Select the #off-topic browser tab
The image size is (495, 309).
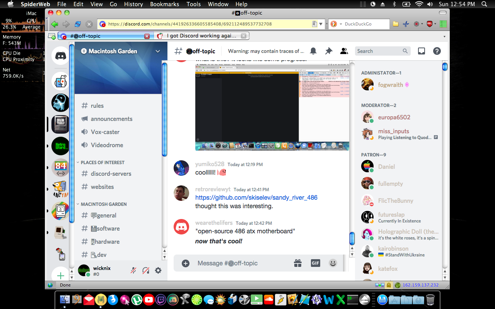(104, 36)
